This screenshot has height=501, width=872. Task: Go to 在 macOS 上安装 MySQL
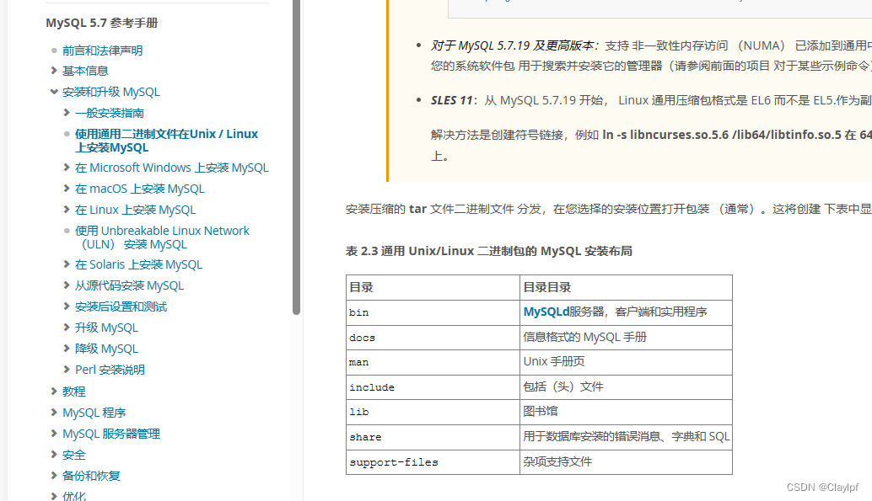point(140,189)
